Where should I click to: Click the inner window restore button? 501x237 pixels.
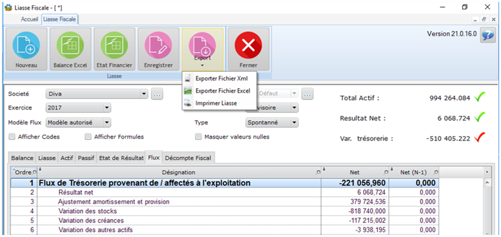click(x=484, y=19)
